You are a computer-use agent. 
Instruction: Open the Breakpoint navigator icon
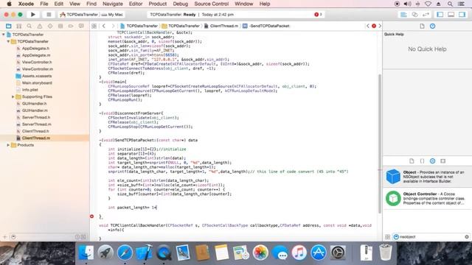(71, 26)
